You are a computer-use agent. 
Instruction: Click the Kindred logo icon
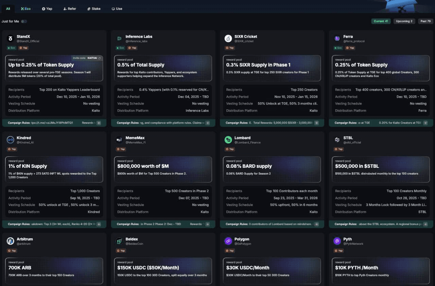10,140
